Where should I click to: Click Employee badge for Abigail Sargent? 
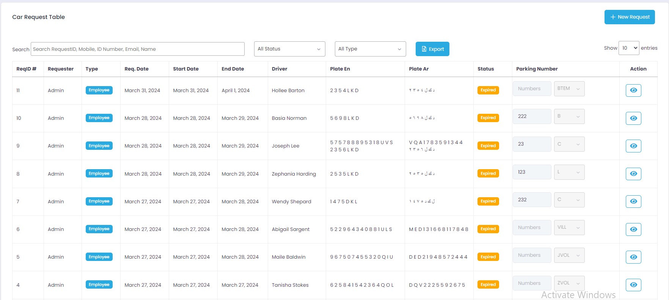click(x=99, y=229)
